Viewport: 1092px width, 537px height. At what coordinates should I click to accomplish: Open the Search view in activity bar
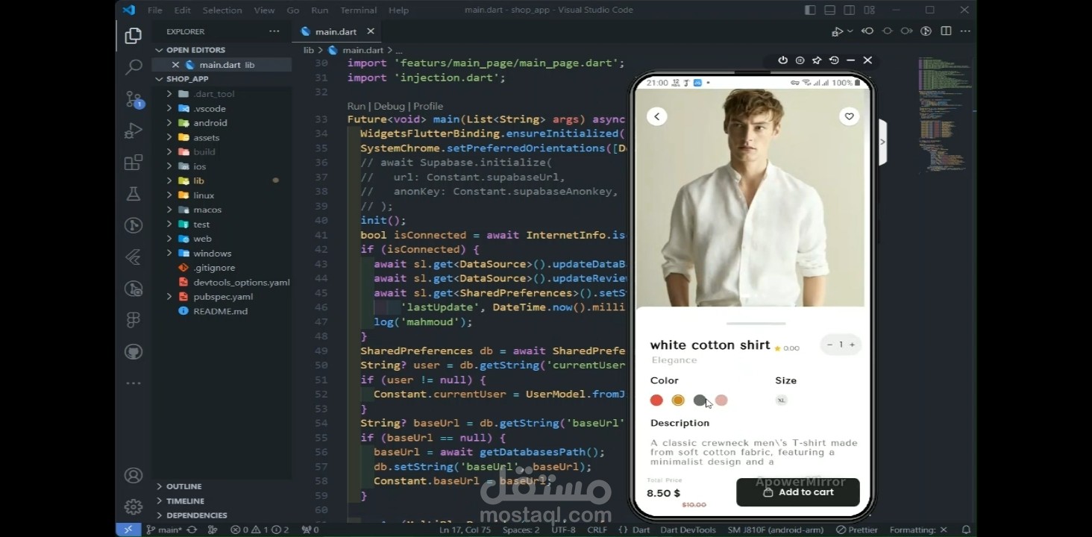point(134,67)
